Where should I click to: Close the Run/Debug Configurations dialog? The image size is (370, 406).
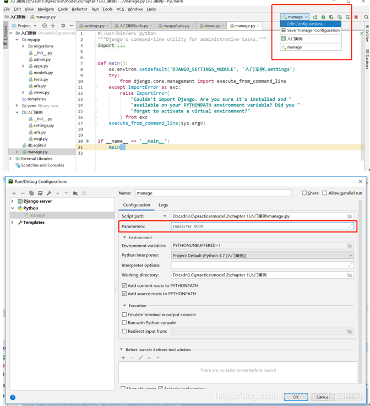click(360, 181)
